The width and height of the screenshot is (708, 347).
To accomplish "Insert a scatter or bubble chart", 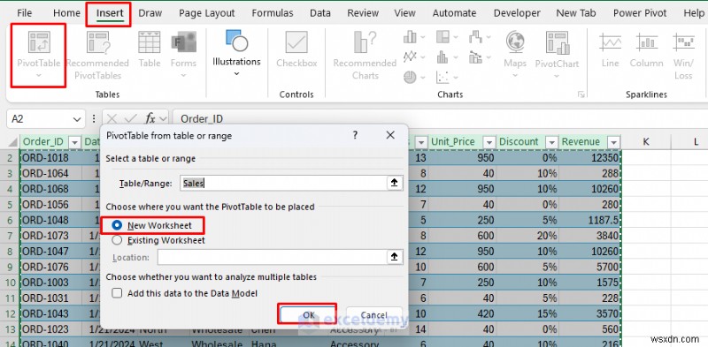I will tap(442, 78).
